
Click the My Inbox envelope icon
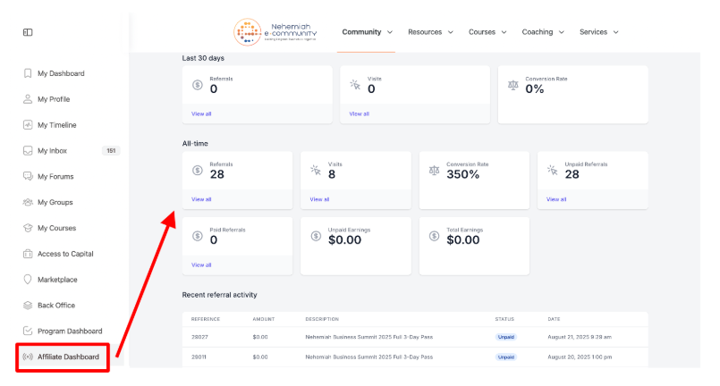tap(28, 151)
